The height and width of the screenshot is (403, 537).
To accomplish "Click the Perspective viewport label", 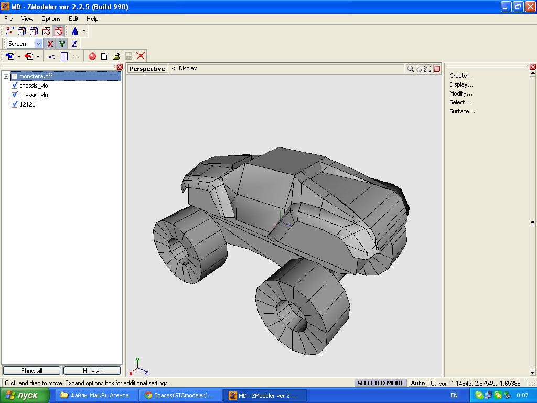I will pyautogui.click(x=147, y=69).
